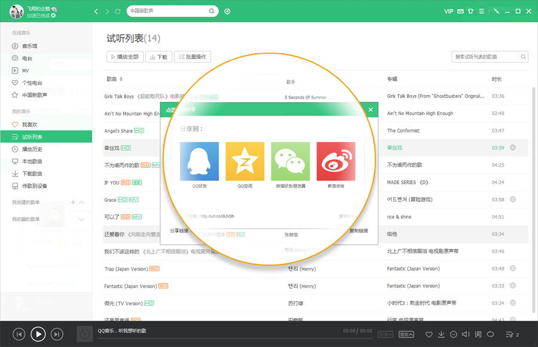Open album The Conformist
This screenshot has width=538, height=347.
point(403,131)
